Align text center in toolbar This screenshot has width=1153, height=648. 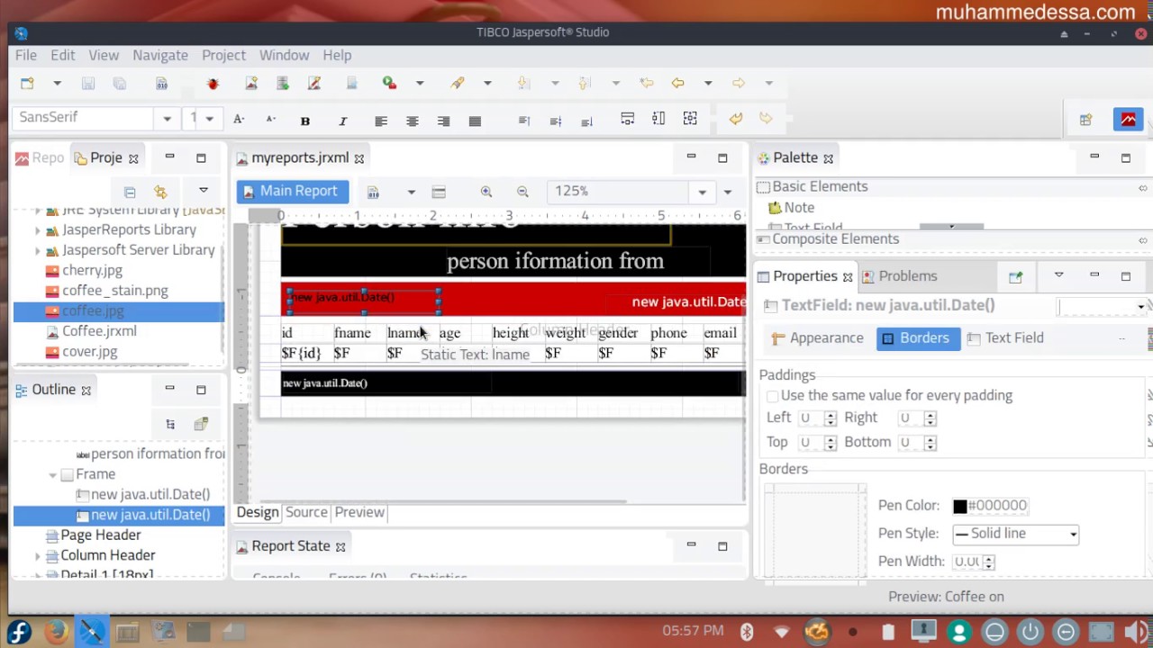pos(413,121)
